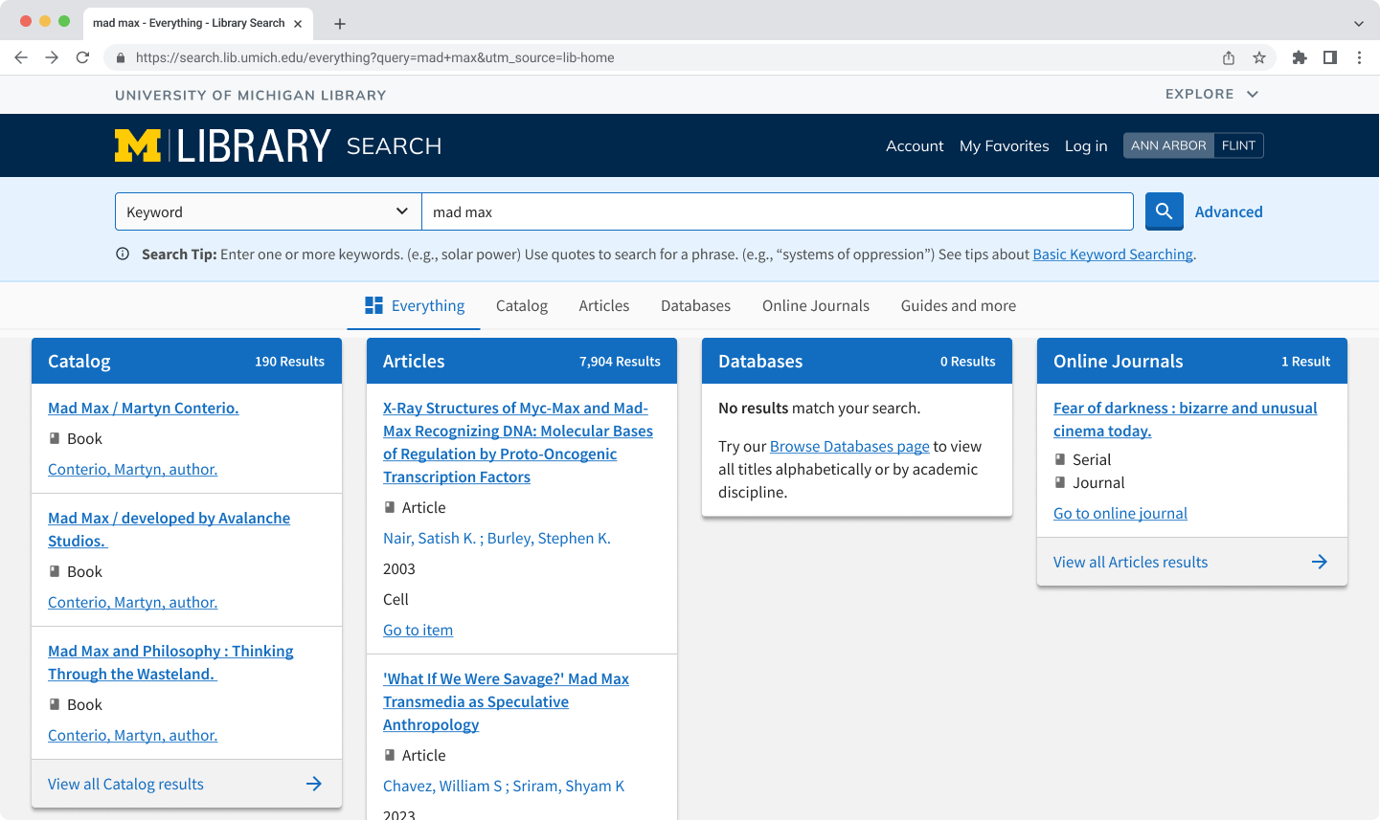Bookmark this page with the star icon
The image size is (1380, 820).
(x=1259, y=57)
